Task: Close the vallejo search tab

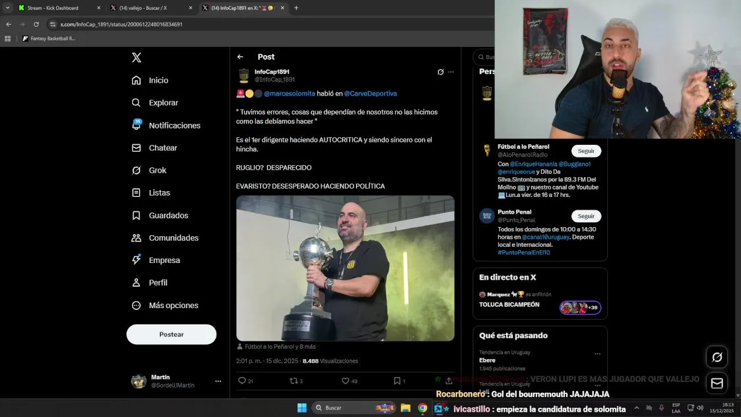Action: [190, 8]
